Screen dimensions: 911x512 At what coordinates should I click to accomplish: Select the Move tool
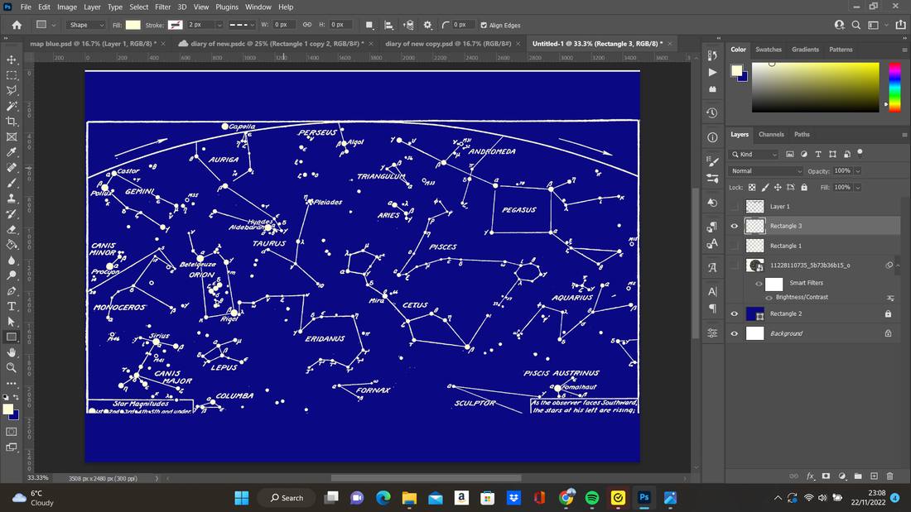(12, 60)
